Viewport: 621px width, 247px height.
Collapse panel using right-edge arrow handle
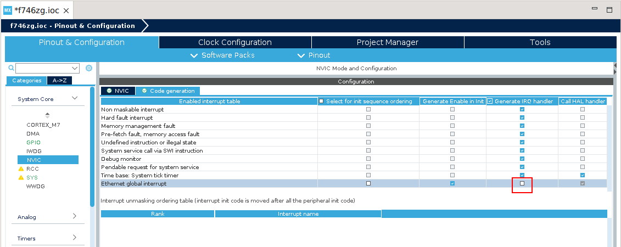614,69
